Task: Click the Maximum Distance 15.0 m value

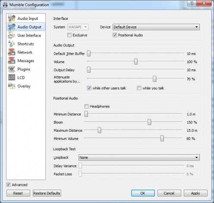Action: point(192,130)
